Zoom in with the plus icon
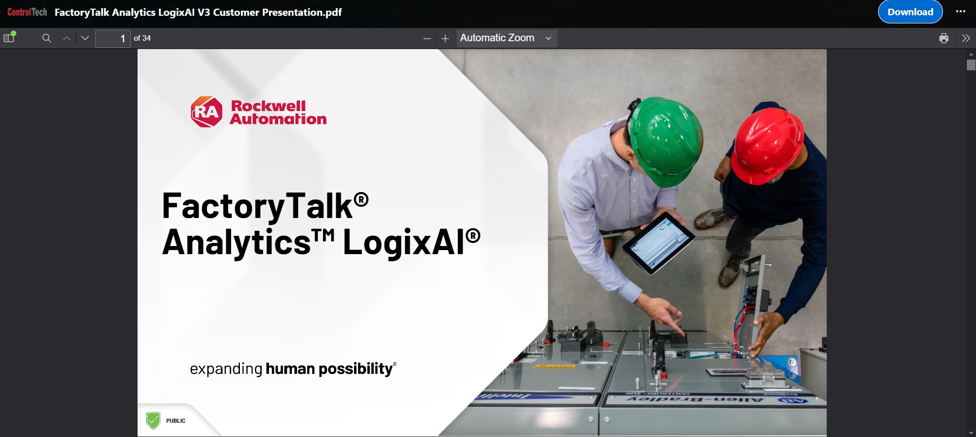 tap(445, 38)
